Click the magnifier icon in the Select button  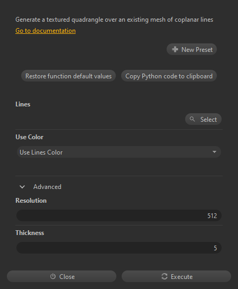click(192, 119)
